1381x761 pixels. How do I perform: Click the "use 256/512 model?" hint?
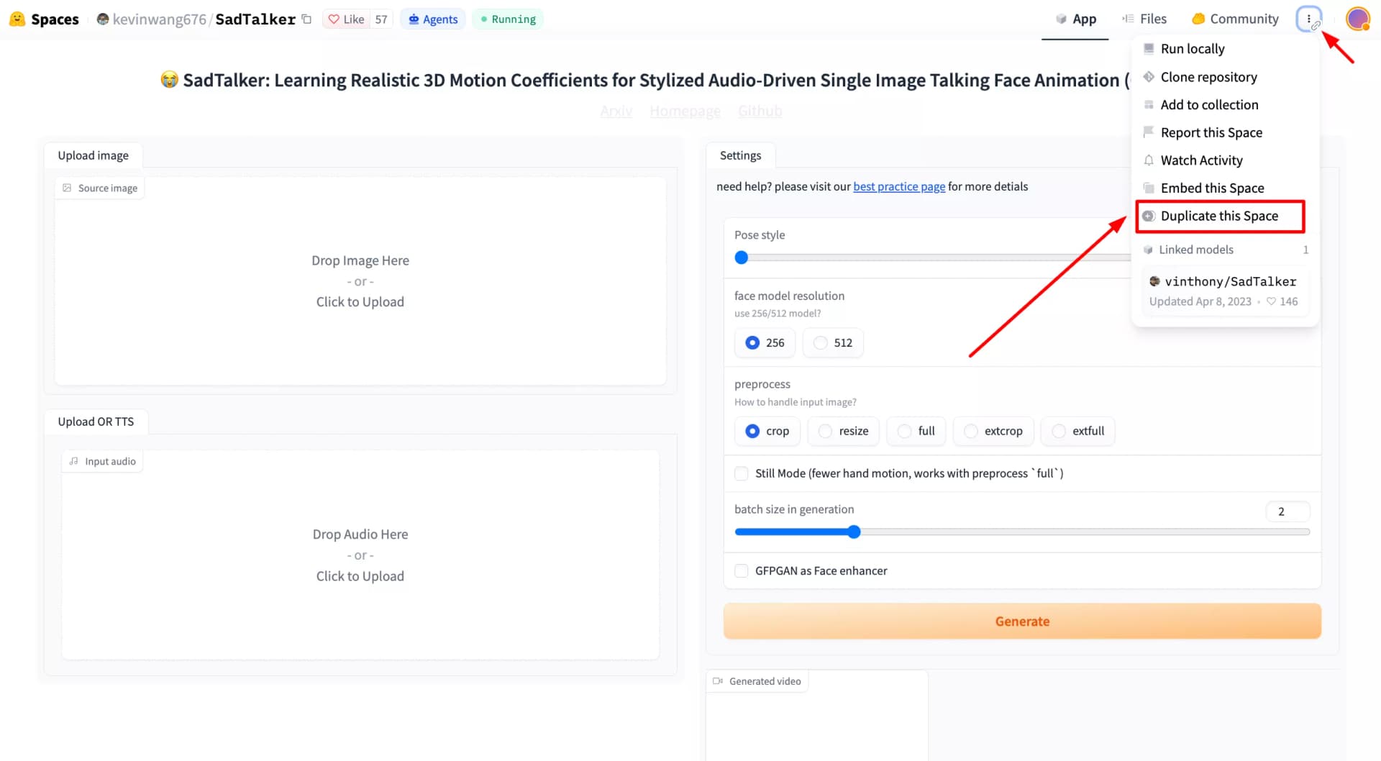778,314
